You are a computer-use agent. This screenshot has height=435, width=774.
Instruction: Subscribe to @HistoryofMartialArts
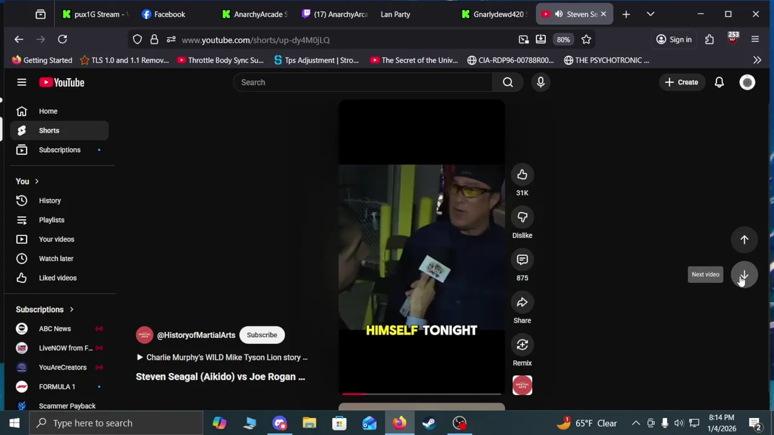point(262,335)
